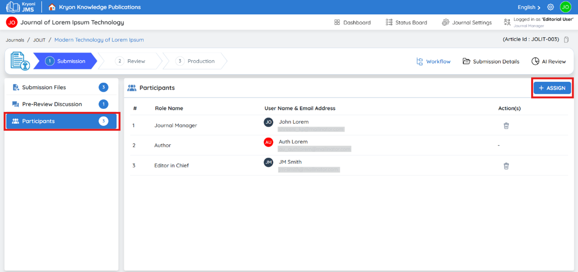Viewport: 578px width, 272px height.
Task: Click the Submission Files document icon
Action: coord(16,87)
